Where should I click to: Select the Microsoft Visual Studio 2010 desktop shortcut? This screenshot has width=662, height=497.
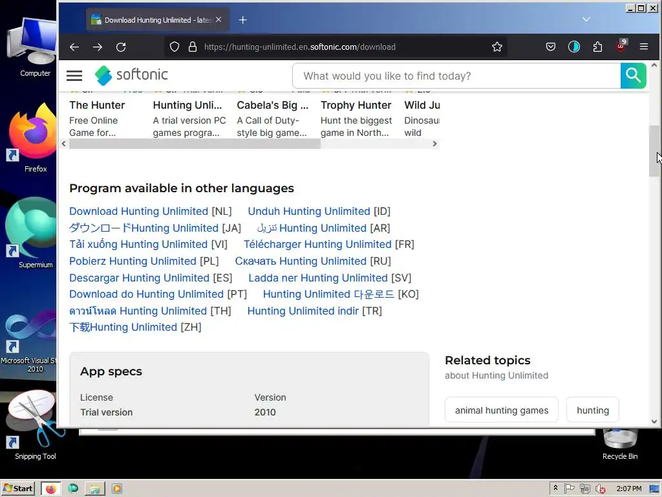tap(28, 342)
